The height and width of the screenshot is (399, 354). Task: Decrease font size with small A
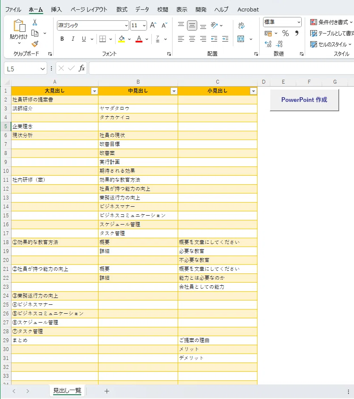pos(164,25)
